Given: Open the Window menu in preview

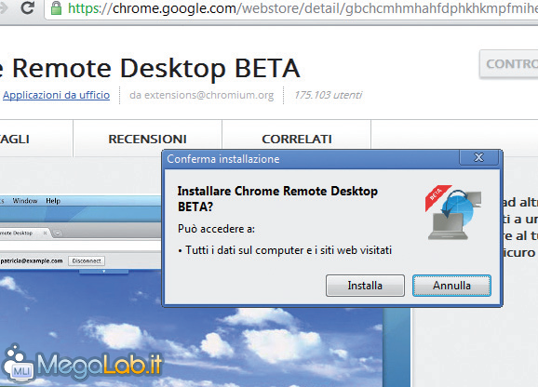Looking at the screenshot, I should tap(25, 201).
